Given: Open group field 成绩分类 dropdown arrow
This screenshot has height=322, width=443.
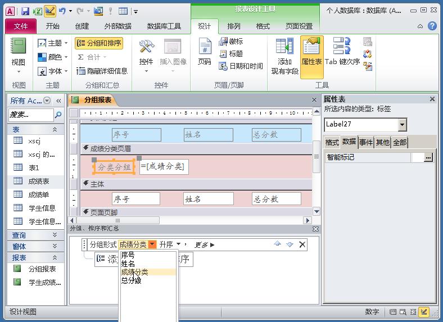Looking at the screenshot, I should tap(152, 244).
